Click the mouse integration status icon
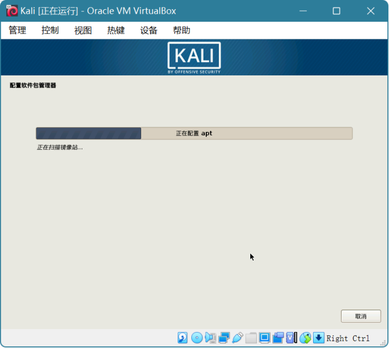The image size is (389, 348). [x=305, y=338]
